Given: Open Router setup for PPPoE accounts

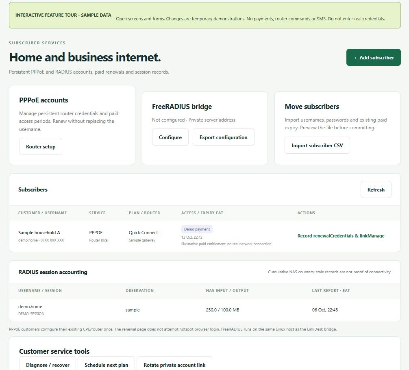Looking at the screenshot, I should 41,147.
